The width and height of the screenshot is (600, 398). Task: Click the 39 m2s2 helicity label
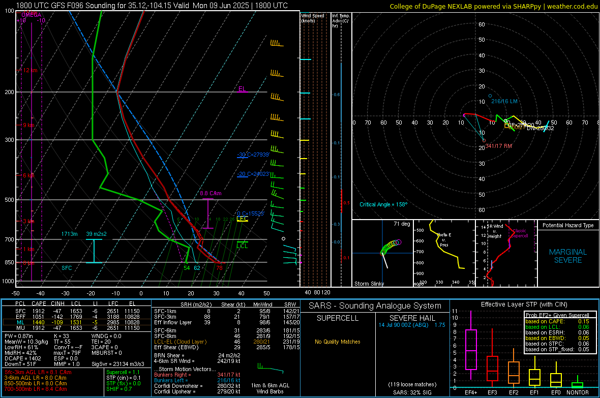pos(97,234)
